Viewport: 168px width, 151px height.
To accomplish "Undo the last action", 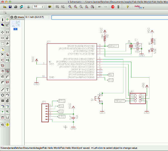I will point(100,7).
